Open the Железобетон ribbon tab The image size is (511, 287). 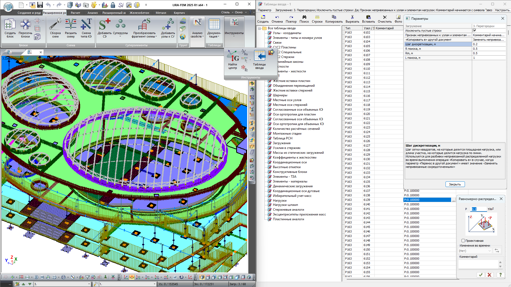(139, 13)
